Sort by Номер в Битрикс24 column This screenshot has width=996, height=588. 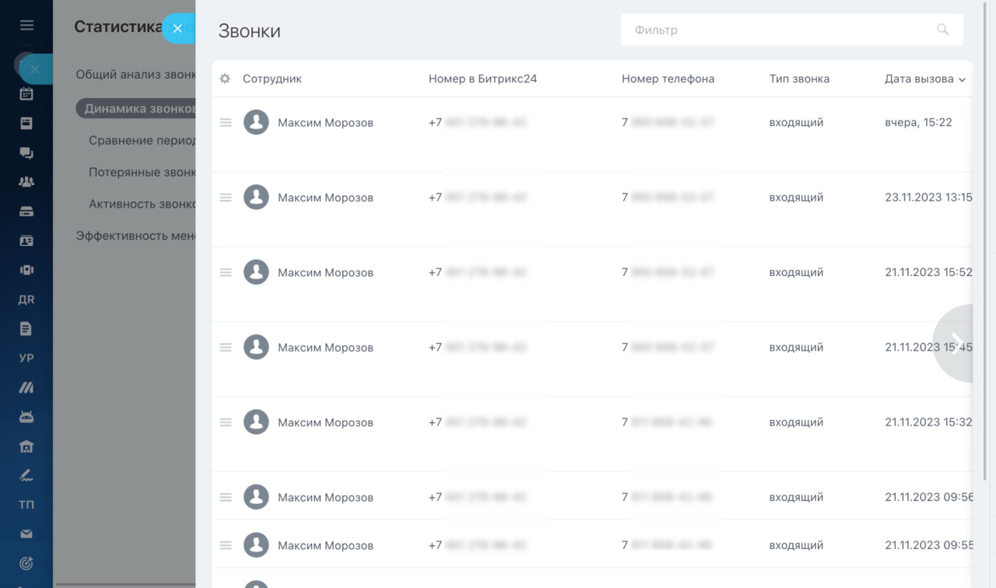tap(482, 79)
